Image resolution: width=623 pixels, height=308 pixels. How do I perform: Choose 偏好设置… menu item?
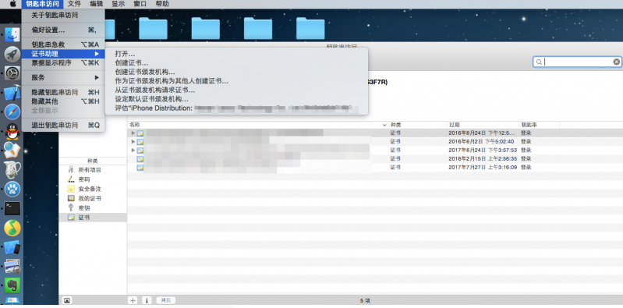click(x=63, y=30)
